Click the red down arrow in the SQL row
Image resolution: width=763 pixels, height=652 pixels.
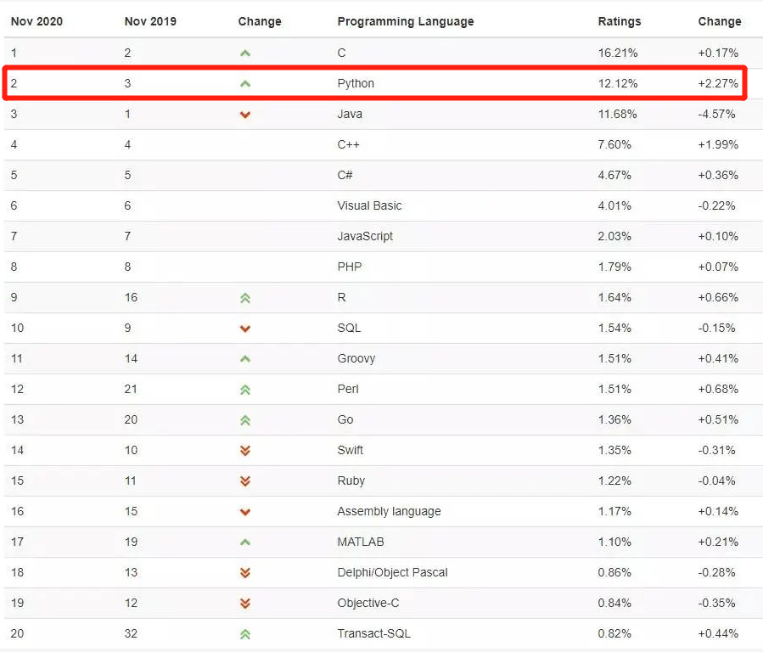(245, 329)
